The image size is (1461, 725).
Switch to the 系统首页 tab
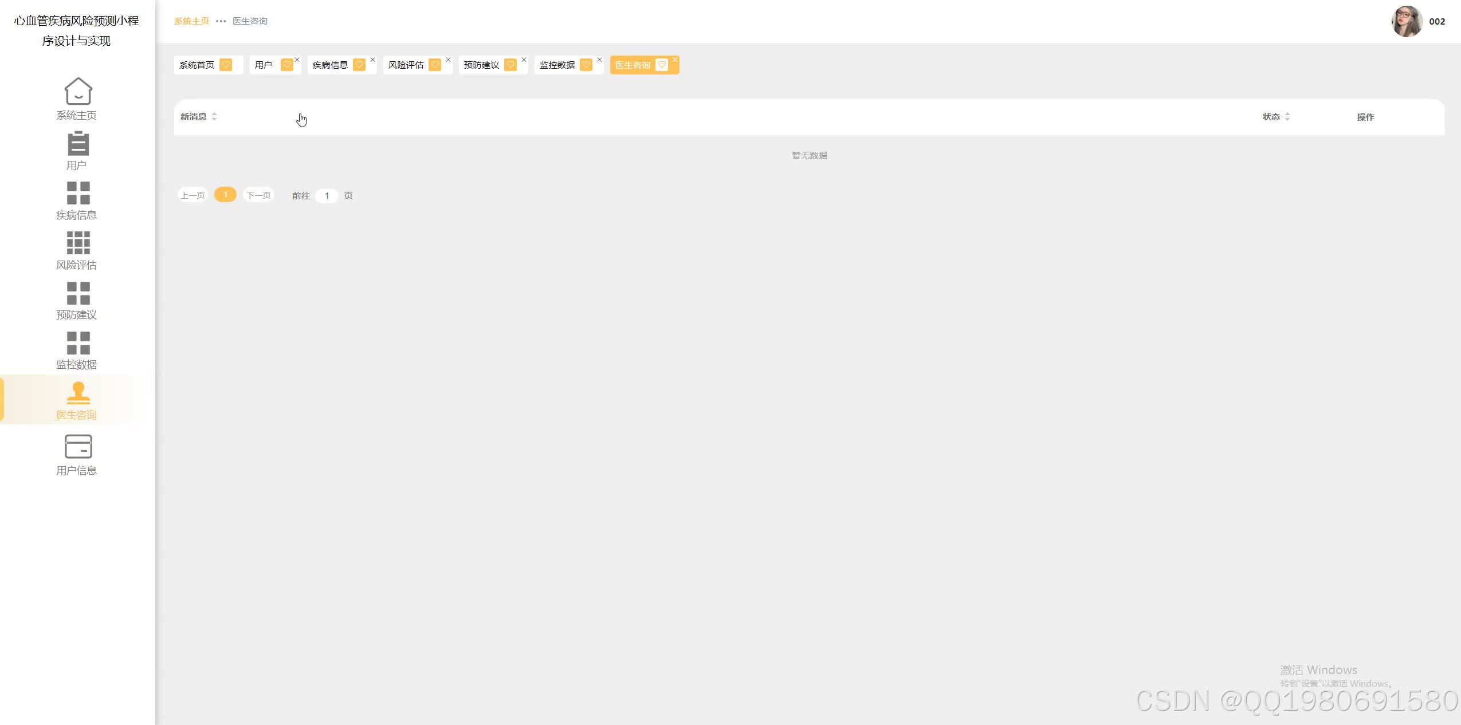point(197,65)
